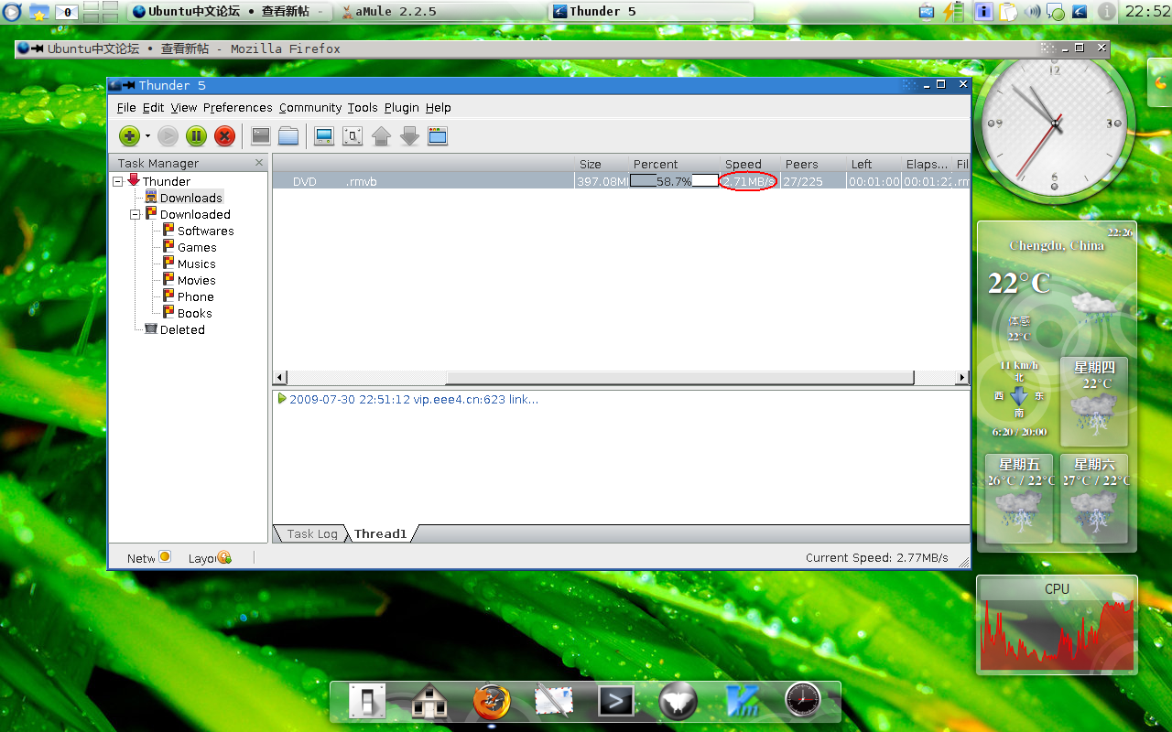Click the light switch dock icon
This screenshot has height=732, width=1172.
(366, 702)
